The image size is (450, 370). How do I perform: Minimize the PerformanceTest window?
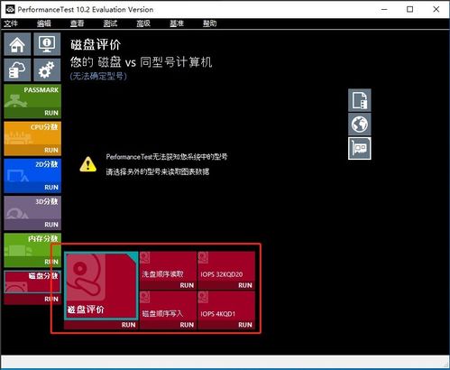pos(384,9)
